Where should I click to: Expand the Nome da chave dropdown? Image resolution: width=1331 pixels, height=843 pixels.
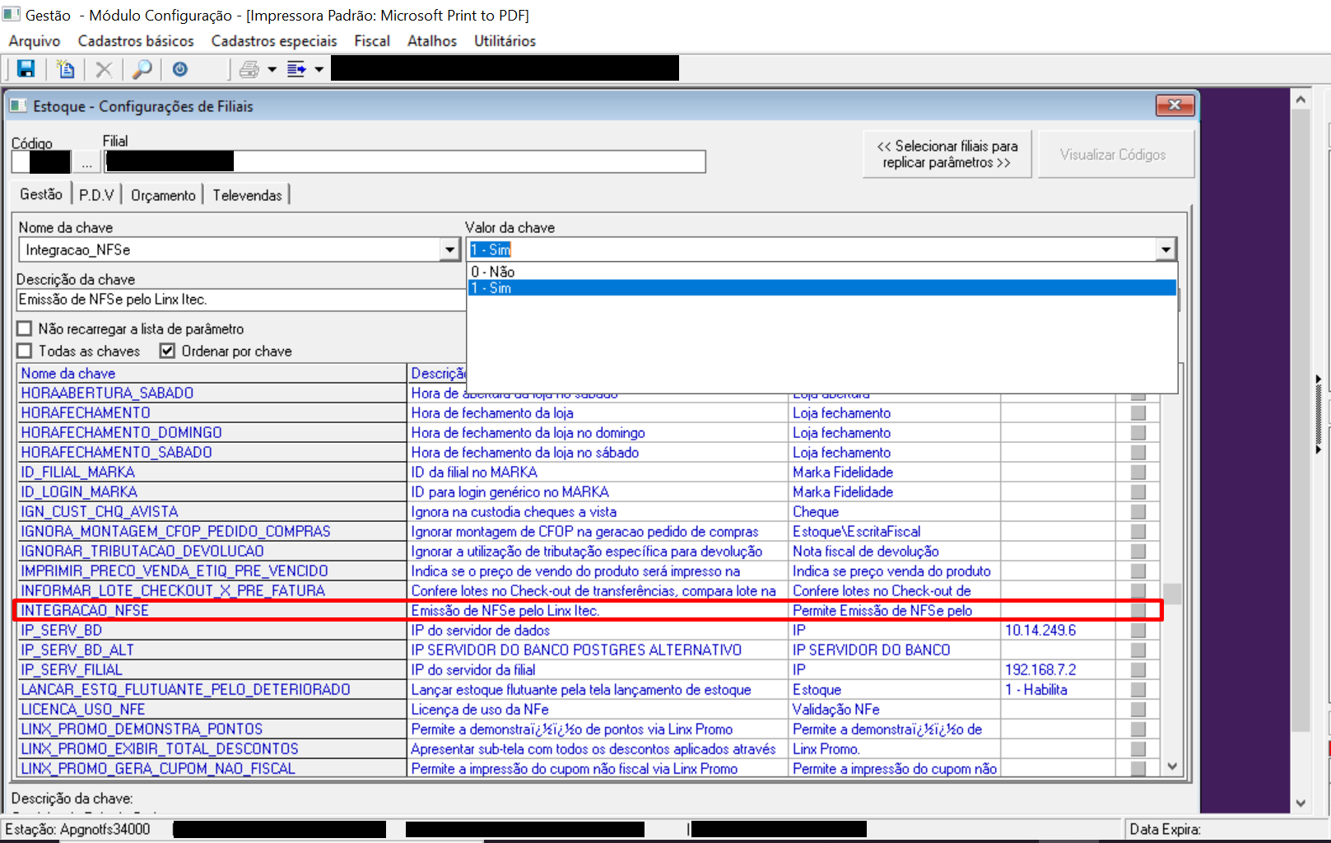449,249
